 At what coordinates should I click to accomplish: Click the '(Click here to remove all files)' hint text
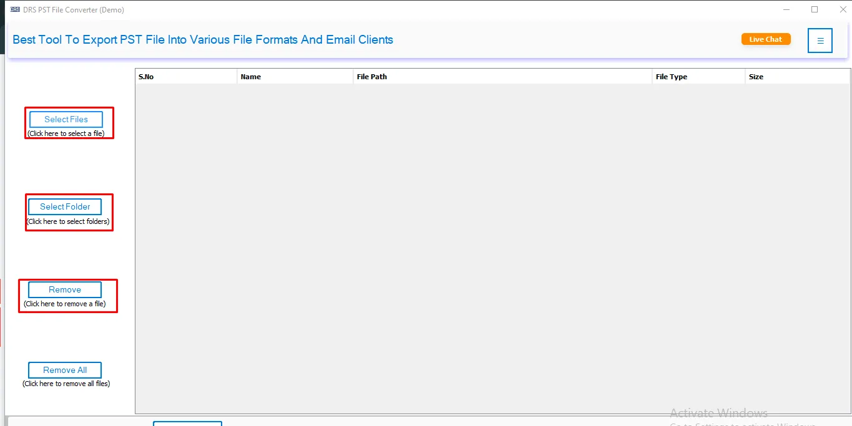pos(66,384)
